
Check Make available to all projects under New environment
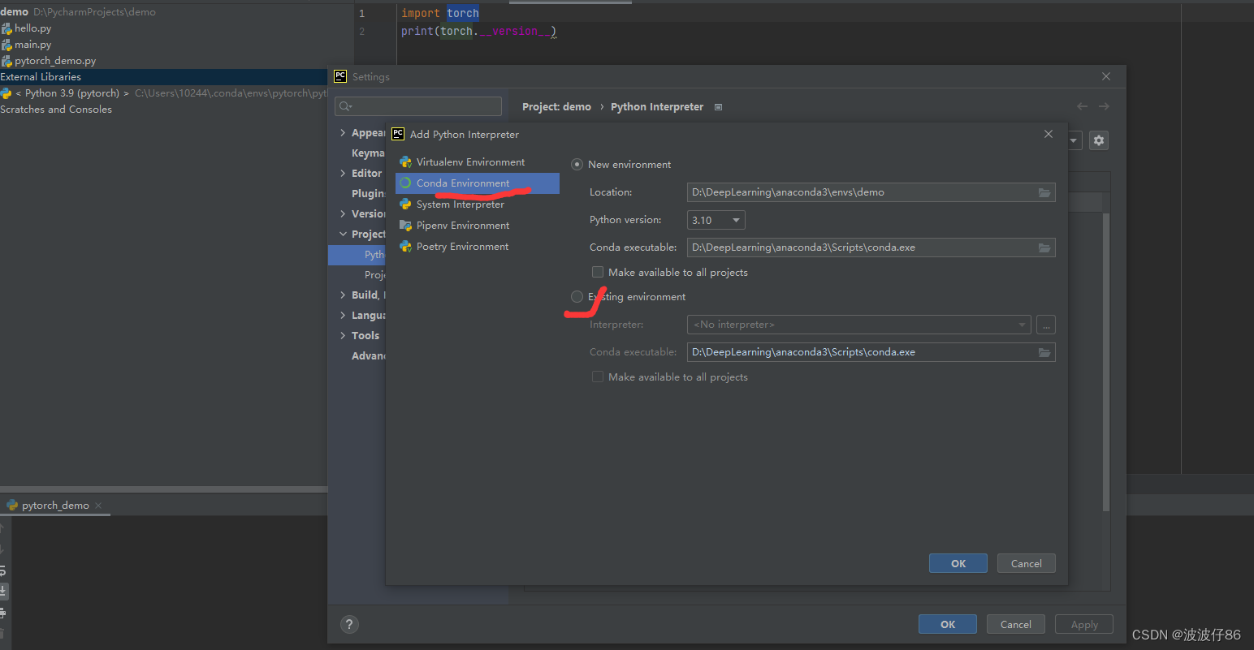598,272
